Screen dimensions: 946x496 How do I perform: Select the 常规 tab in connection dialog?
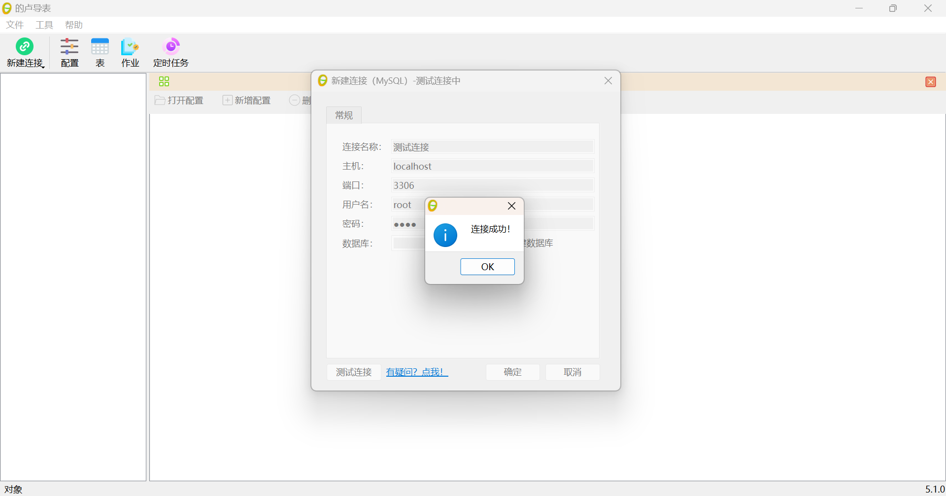pos(344,115)
